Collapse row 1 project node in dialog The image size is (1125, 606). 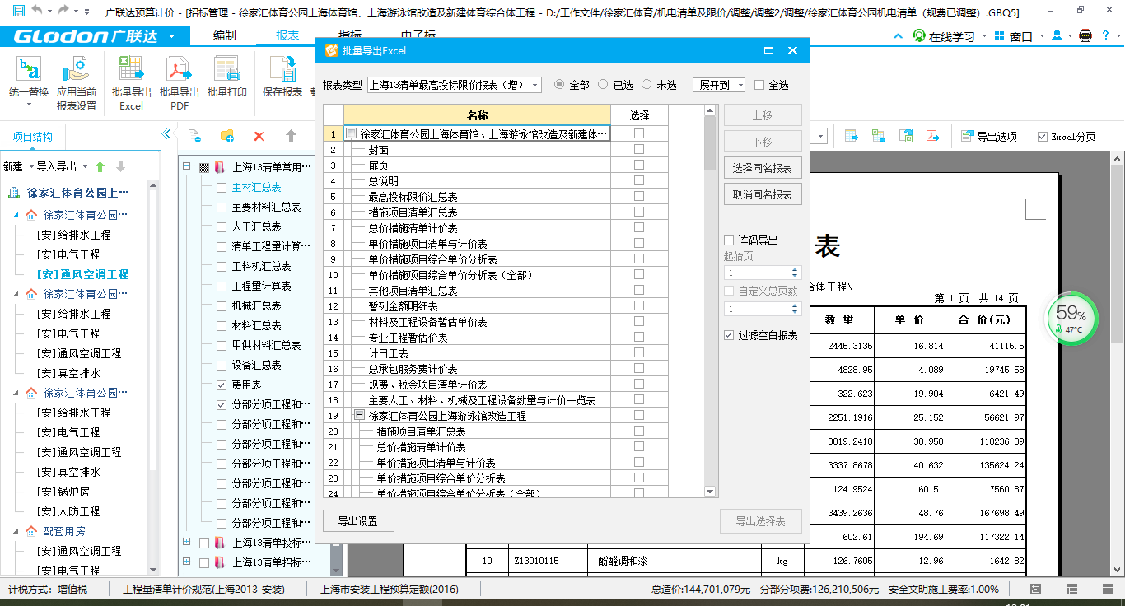(352, 133)
